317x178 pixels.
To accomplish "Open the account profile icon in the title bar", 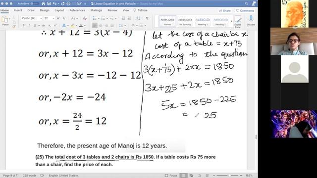I will [254, 3].
